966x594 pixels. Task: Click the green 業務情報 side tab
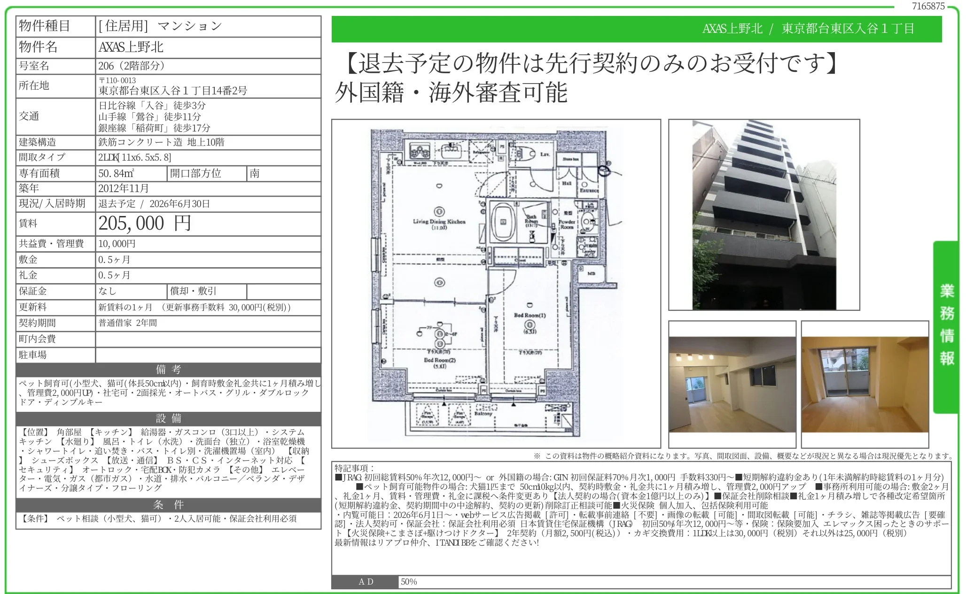[x=945, y=327]
